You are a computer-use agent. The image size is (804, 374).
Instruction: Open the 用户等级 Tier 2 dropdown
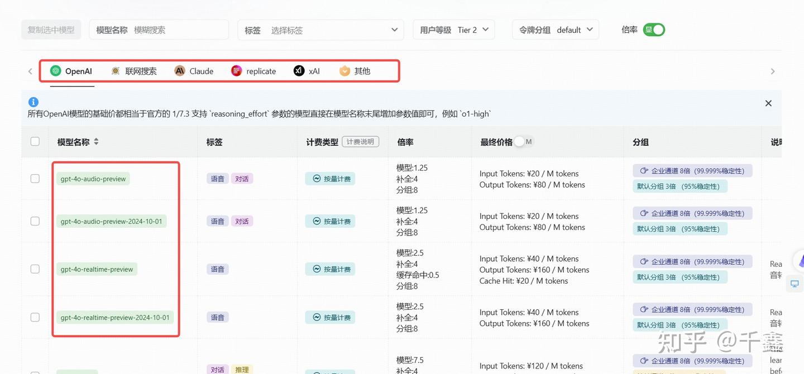pos(454,30)
